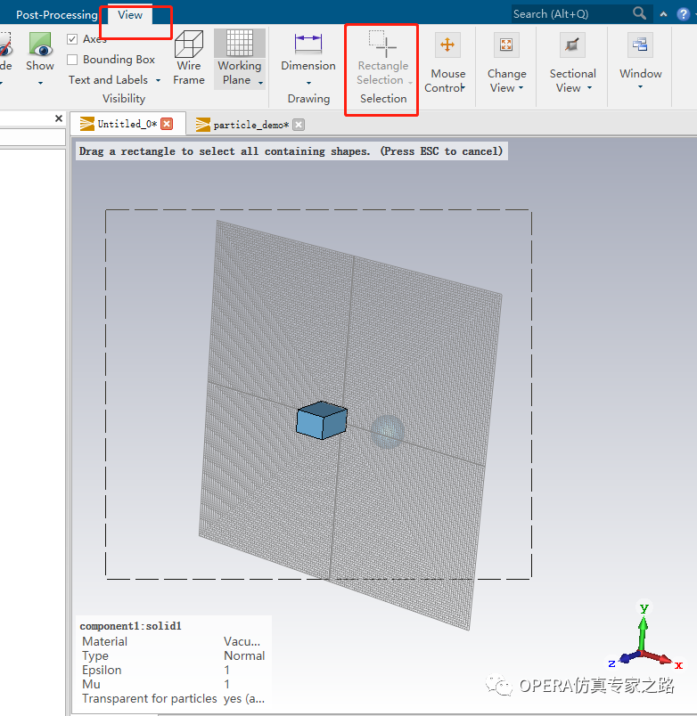Enable the Bounding Box checkbox
The width and height of the screenshot is (697, 716).
72,60
